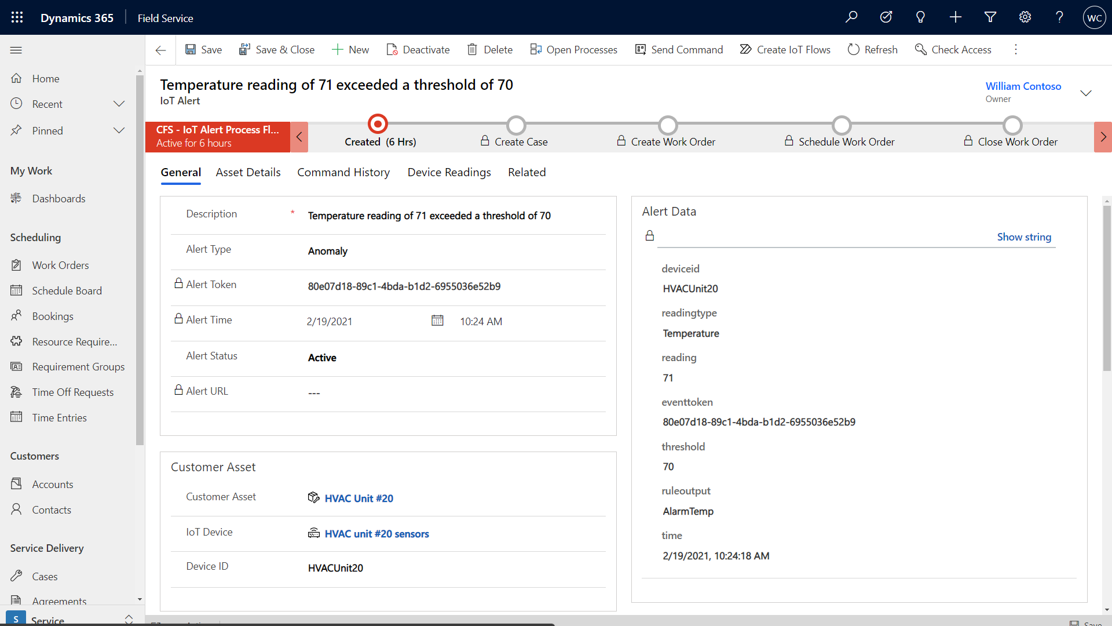The width and height of the screenshot is (1112, 626).
Task: Toggle the Alert Token lock visibility
Action: pos(177,283)
